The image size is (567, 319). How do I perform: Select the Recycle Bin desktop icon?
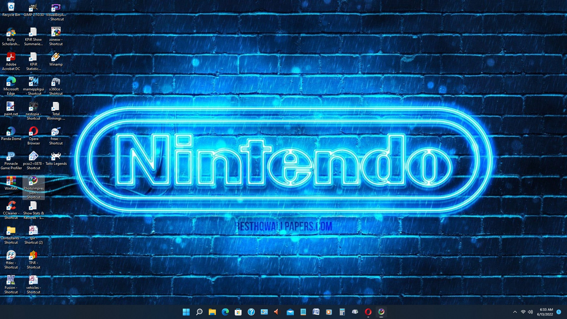pyautogui.click(x=11, y=9)
